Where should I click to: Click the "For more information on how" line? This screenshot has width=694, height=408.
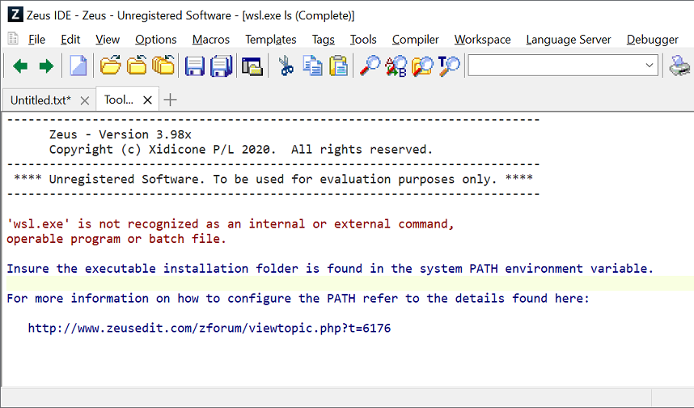point(298,298)
